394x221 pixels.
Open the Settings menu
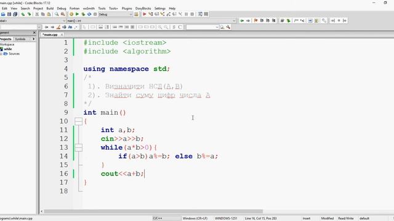(x=160, y=8)
